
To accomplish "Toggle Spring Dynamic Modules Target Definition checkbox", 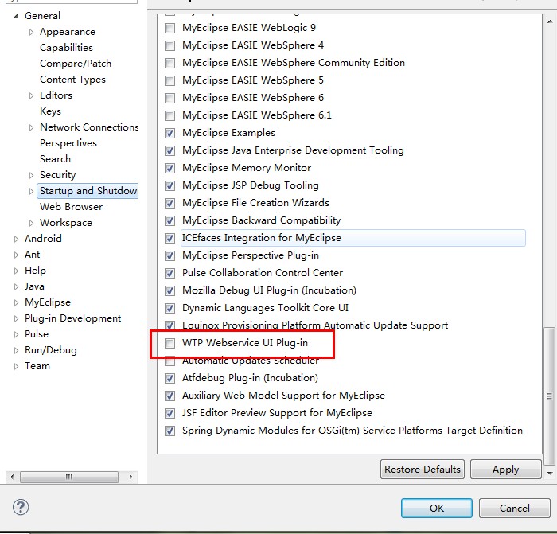I will pyautogui.click(x=169, y=431).
